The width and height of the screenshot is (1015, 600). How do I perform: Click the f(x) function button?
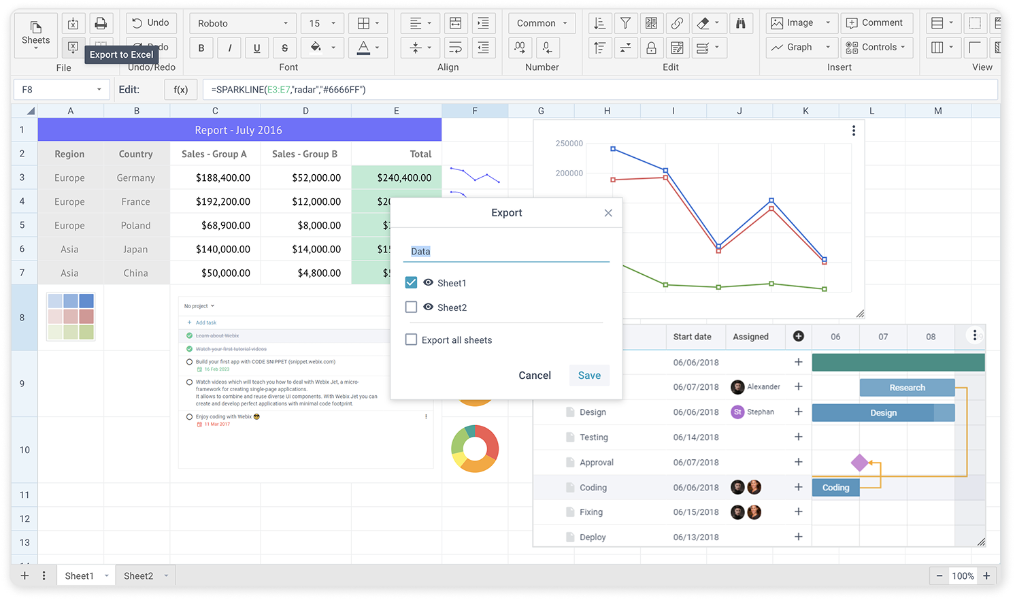click(181, 90)
